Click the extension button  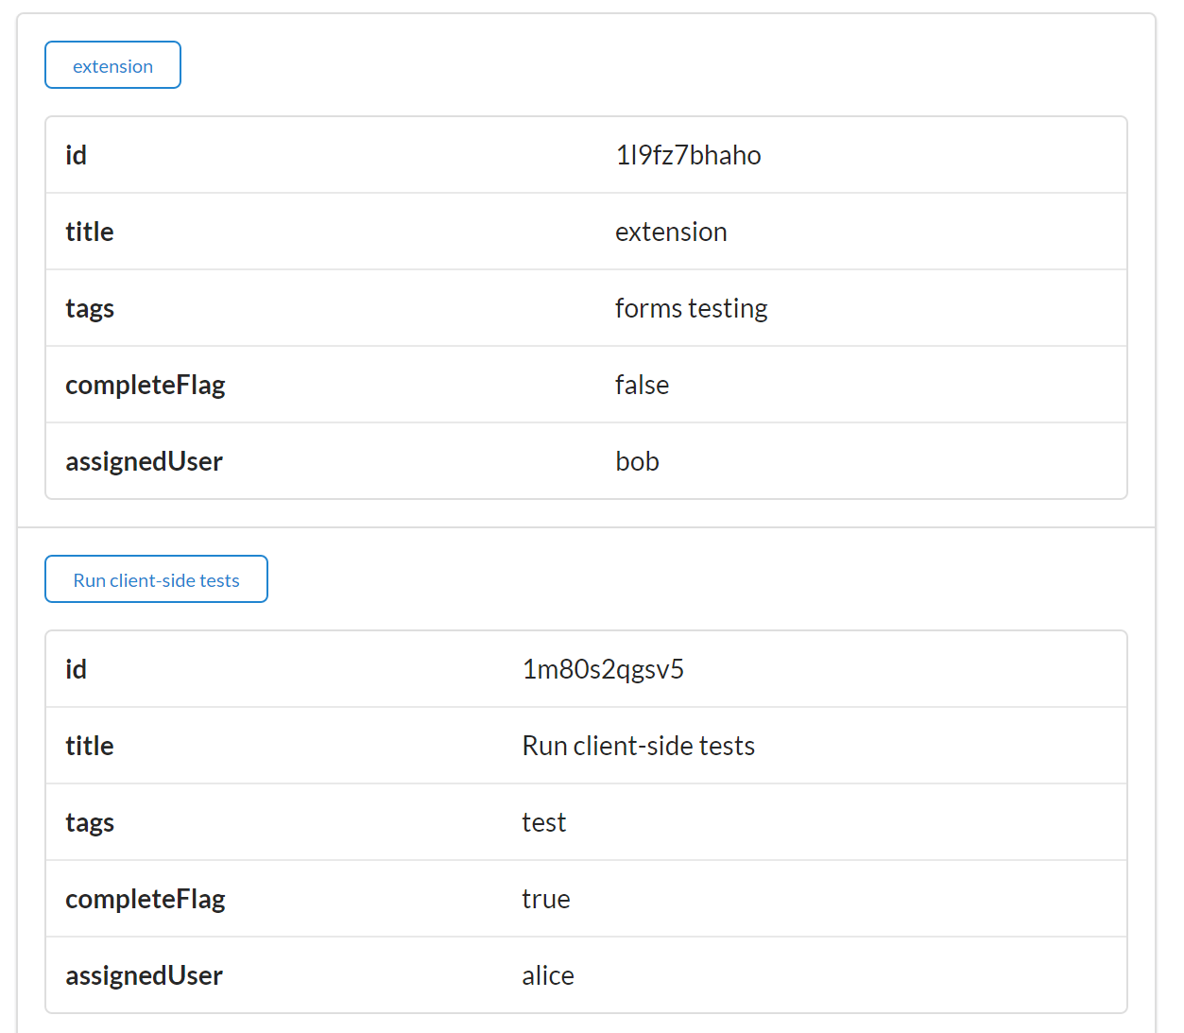click(x=112, y=65)
